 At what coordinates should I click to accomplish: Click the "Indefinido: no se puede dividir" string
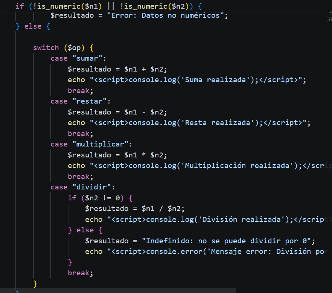226,241
